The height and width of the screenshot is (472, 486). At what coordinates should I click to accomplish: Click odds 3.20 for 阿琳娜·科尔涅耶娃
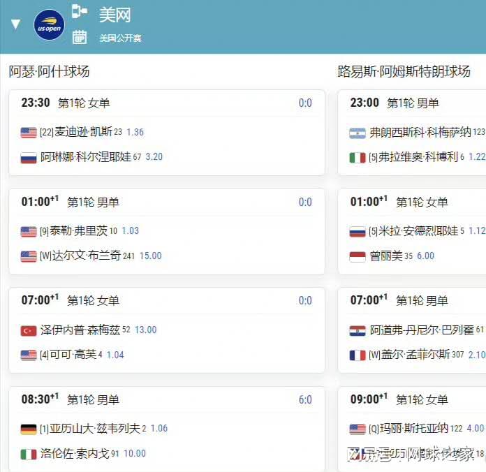154,157
